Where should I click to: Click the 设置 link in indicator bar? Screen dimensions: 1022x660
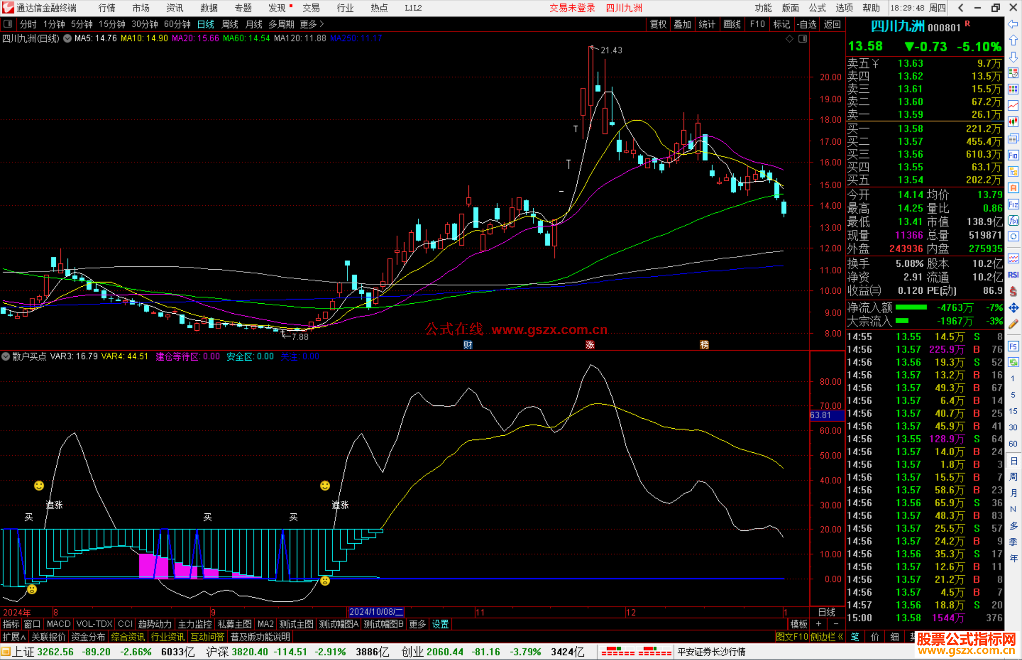(x=440, y=624)
